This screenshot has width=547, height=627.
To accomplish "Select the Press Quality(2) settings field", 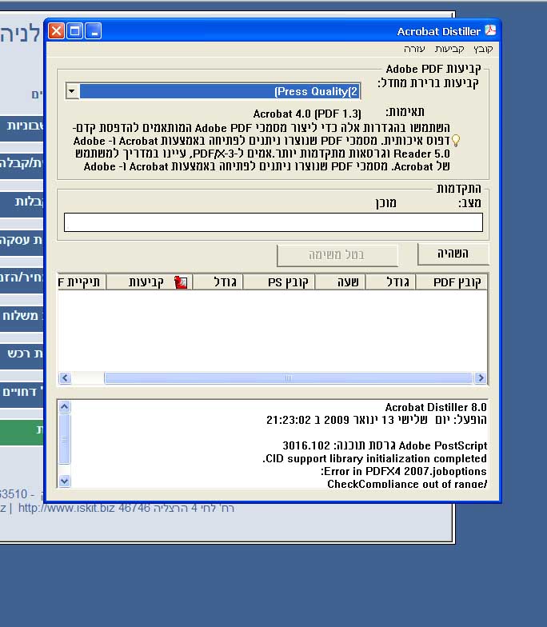I will coord(220,91).
